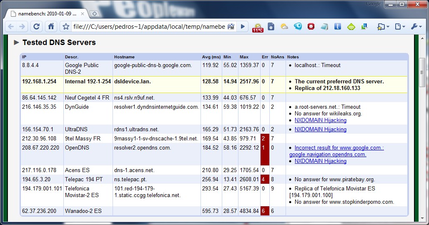Click the average value 595.73

tap(211, 211)
